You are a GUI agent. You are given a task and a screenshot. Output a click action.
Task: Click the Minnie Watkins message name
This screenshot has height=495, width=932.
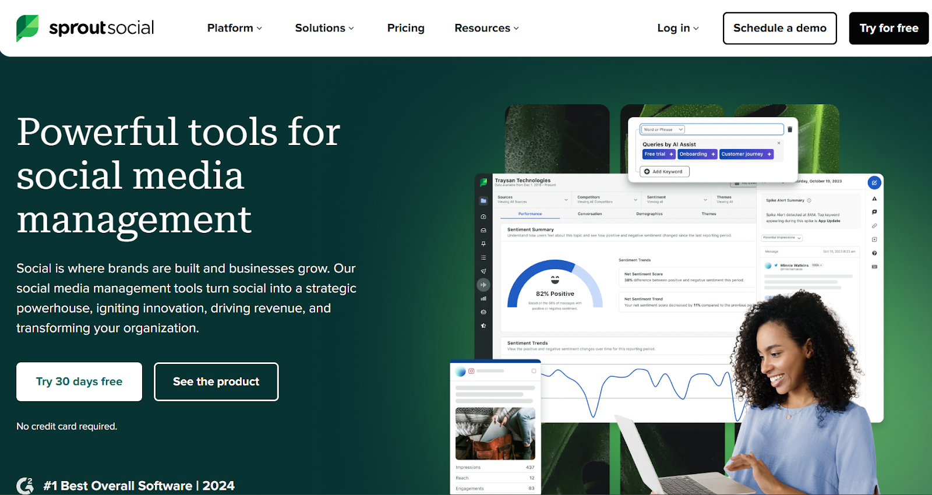point(795,266)
